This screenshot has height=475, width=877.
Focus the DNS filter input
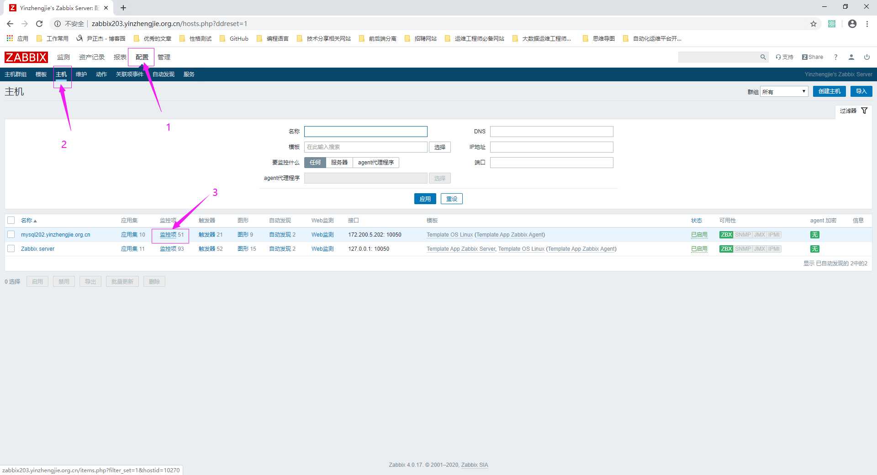[552, 132]
